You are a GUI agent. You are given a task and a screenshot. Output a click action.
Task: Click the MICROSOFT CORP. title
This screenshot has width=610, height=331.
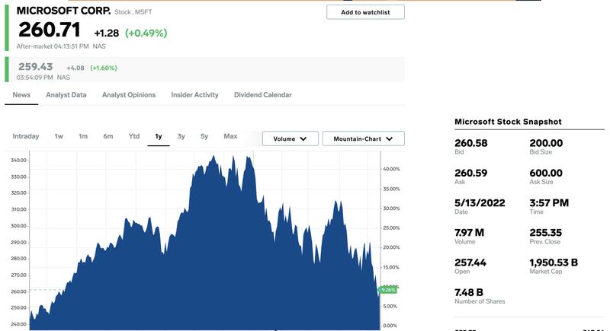click(x=63, y=11)
